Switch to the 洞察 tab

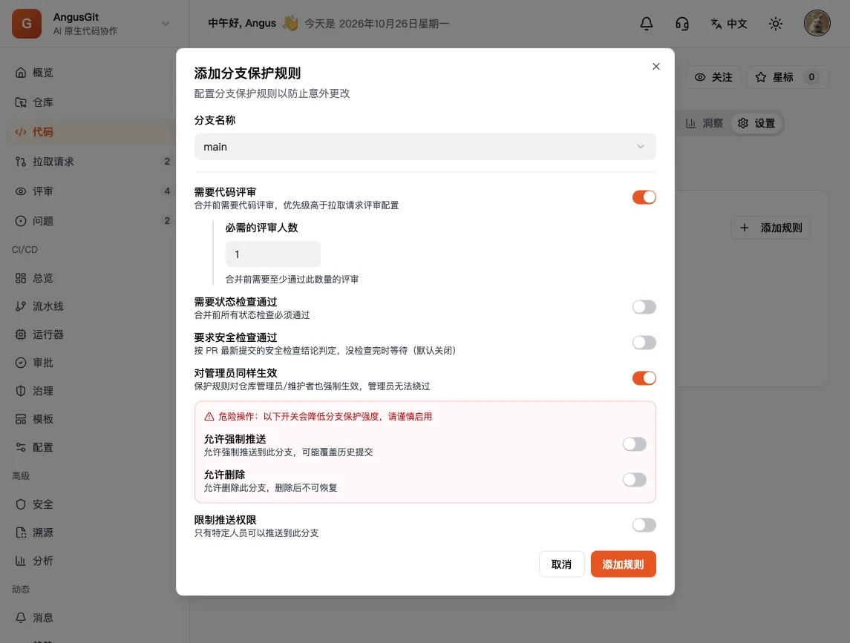pos(704,123)
